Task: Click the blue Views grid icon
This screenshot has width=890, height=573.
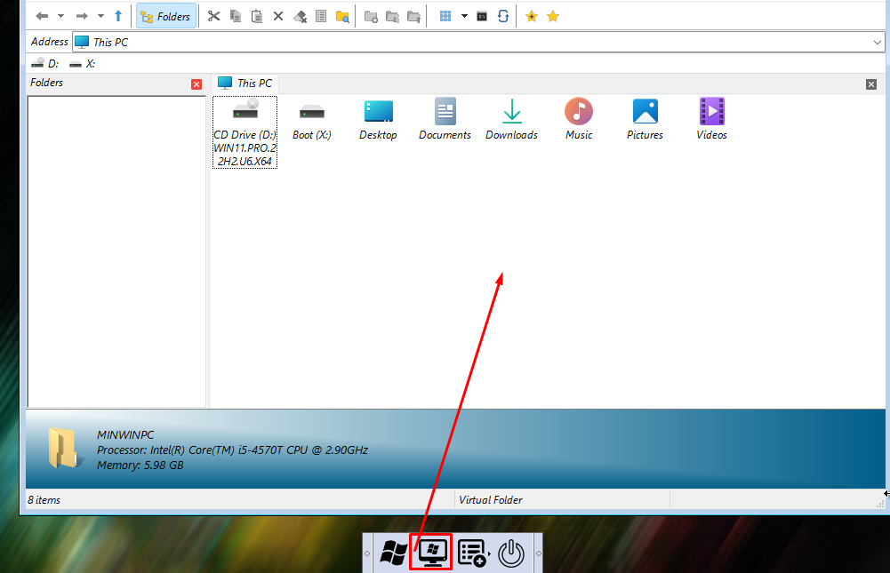Action: point(445,17)
